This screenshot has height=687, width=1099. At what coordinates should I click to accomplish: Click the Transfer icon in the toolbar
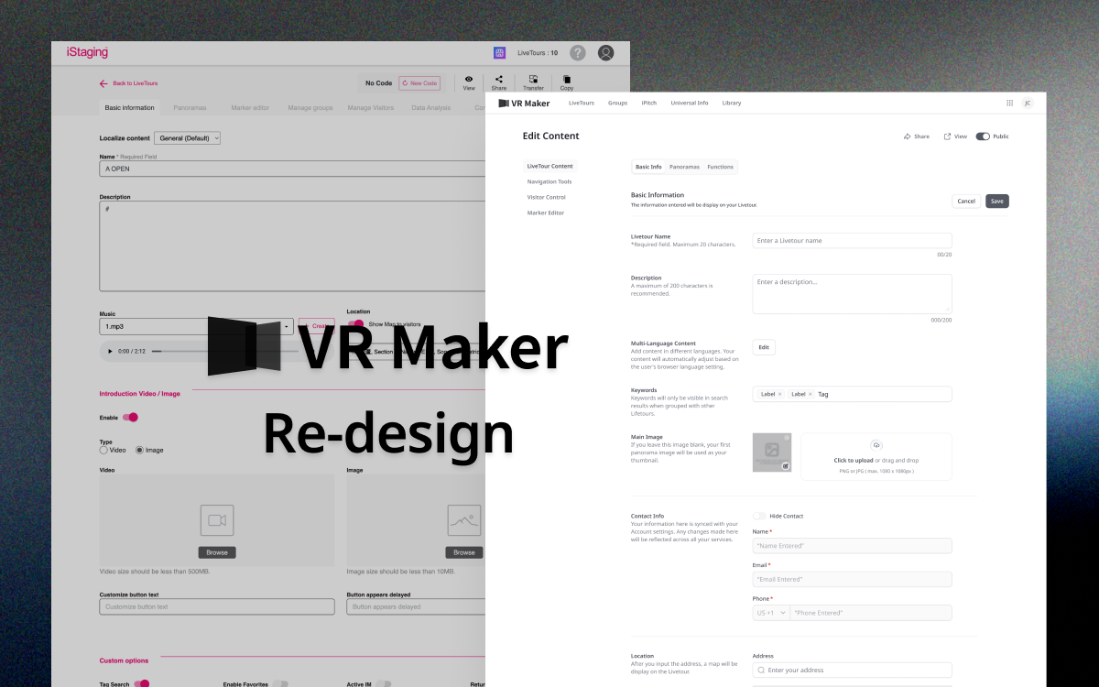533,81
